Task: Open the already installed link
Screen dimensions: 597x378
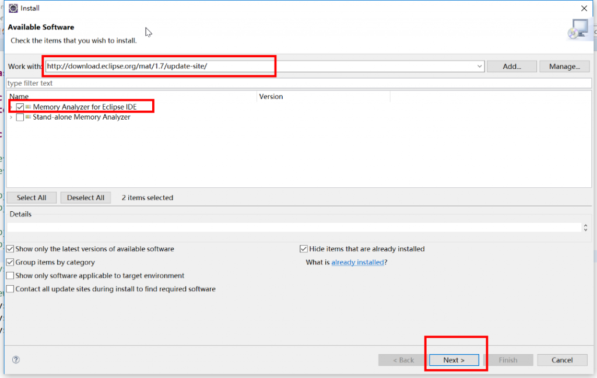Action: click(x=357, y=262)
